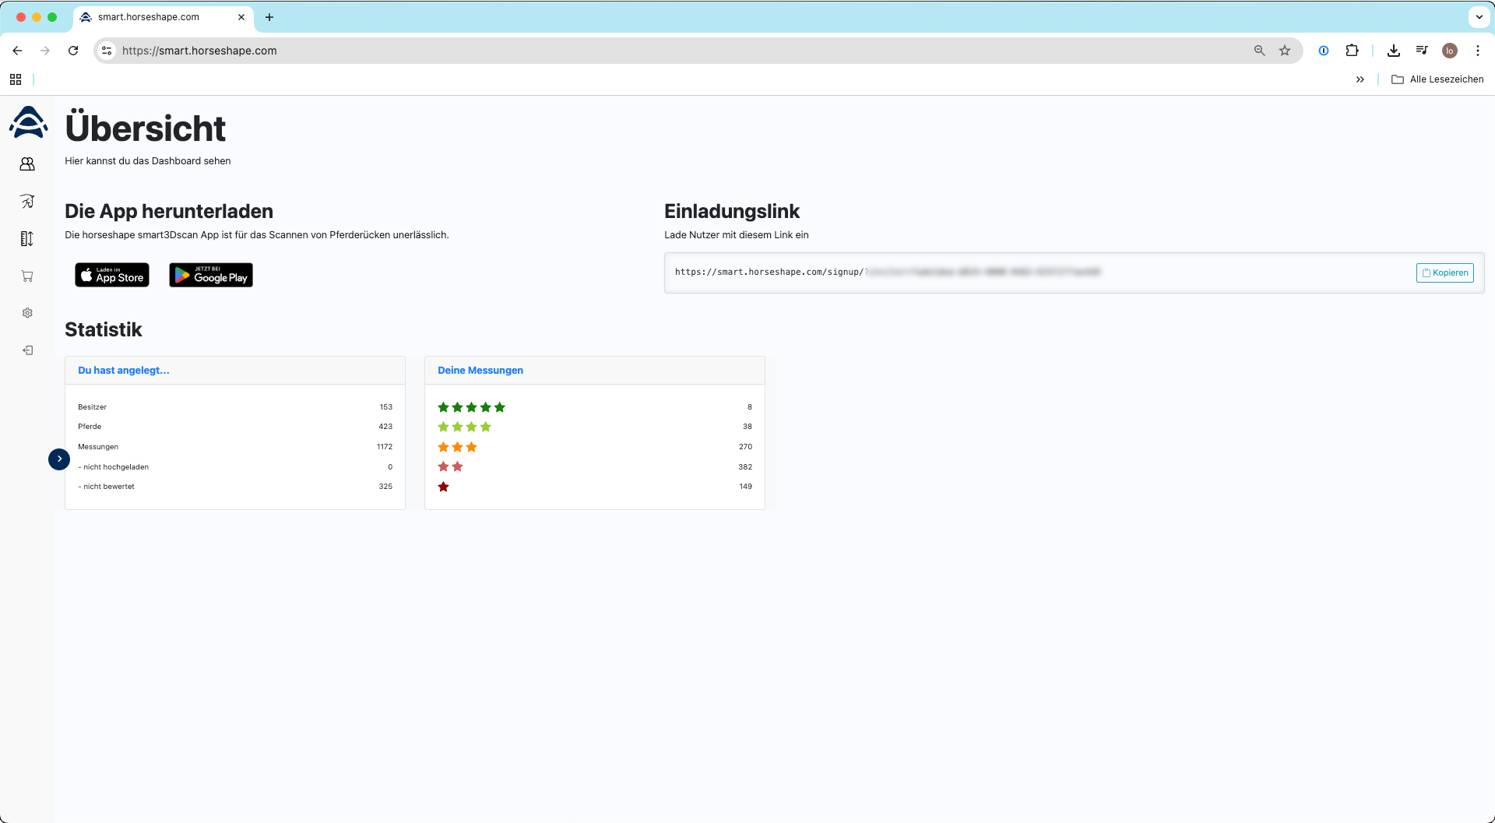This screenshot has height=823, width=1495.
Task: Click the five-star rating row
Action: point(595,407)
